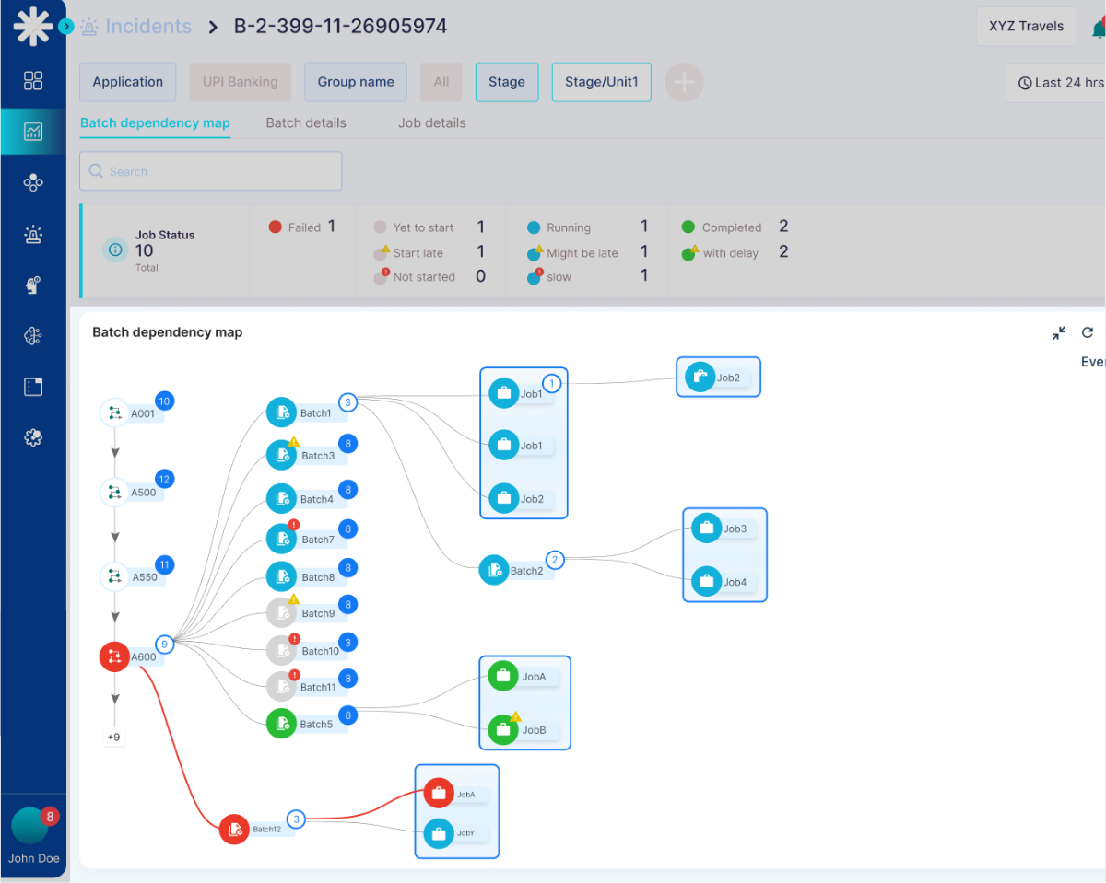The image size is (1106, 883).
Task: Click the green Batch5 node icon
Action: [x=281, y=724]
